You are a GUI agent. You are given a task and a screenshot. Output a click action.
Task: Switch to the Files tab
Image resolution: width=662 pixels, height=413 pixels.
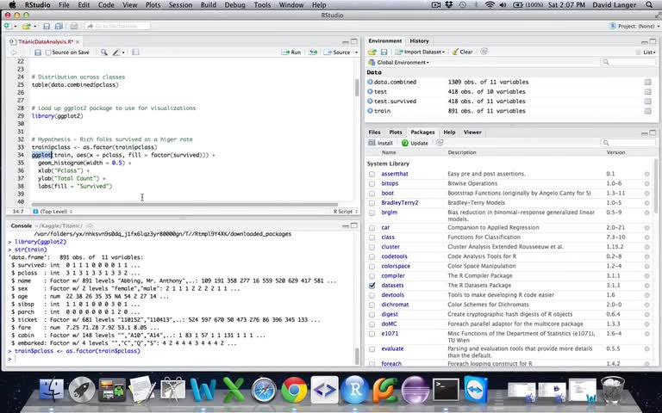click(374, 133)
